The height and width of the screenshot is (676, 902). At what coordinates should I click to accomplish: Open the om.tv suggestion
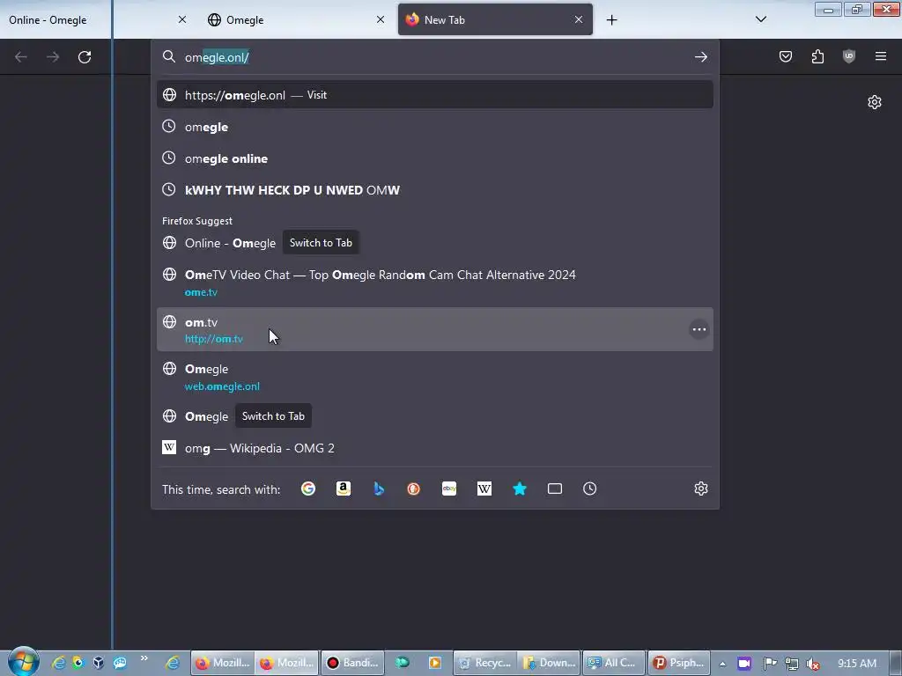[435, 329]
